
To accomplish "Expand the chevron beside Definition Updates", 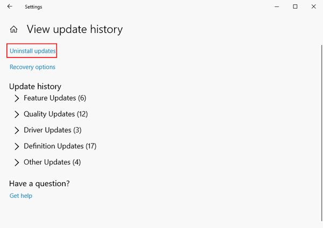I will (17, 146).
